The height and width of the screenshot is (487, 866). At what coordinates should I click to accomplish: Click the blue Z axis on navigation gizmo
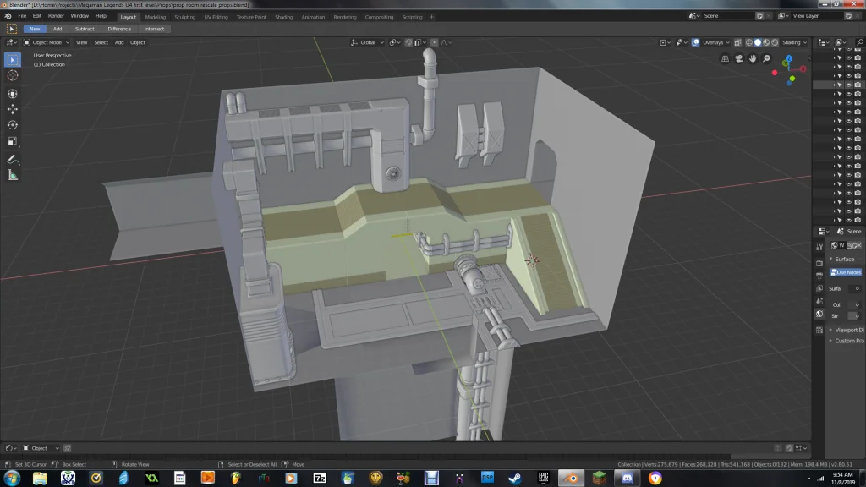click(x=789, y=58)
